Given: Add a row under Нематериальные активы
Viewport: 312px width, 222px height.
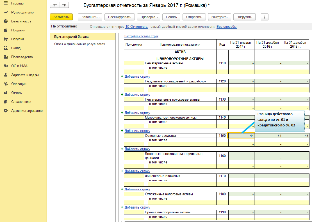Looking at the screenshot, I should pyautogui.click(x=137, y=77).
